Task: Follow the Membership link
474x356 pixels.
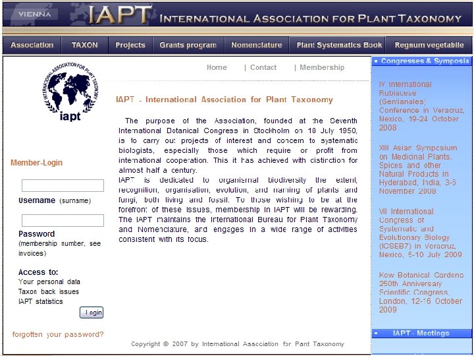Action: click(322, 67)
